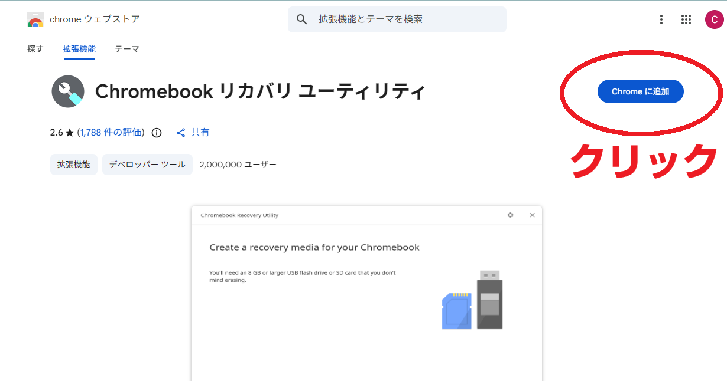Select the 拡張機能 tab
This screenshot has height=381, width=727.
pos(79,49)
